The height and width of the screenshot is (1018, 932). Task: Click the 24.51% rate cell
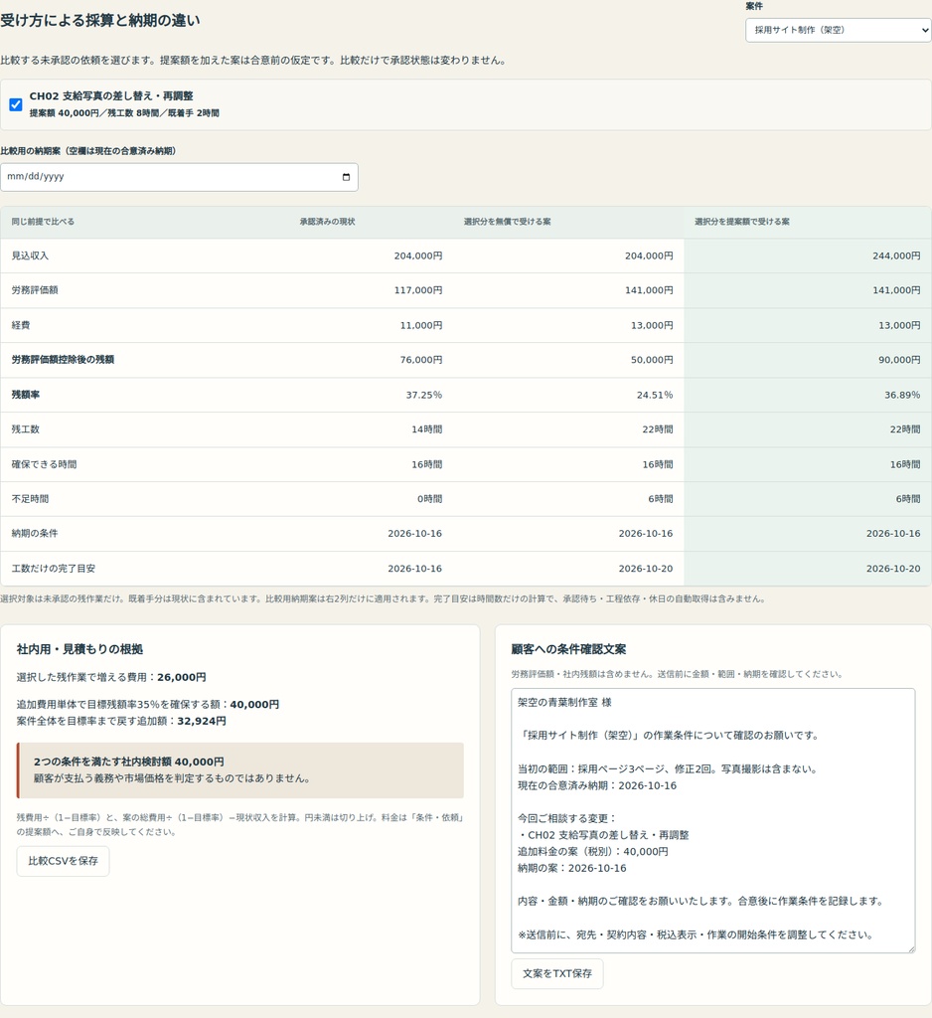click(655, 395)
